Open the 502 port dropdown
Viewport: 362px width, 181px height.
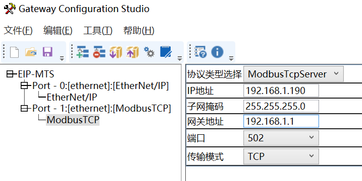pyautogui.click(x=281, y=138)
